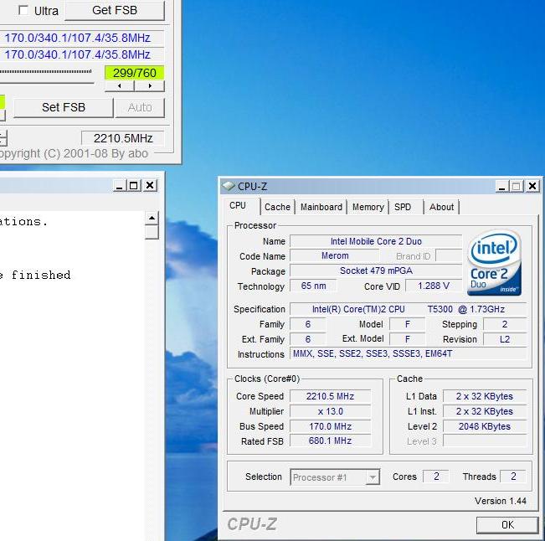Switch to the CPU tab in CPU-Z

[x=238, y=205]
